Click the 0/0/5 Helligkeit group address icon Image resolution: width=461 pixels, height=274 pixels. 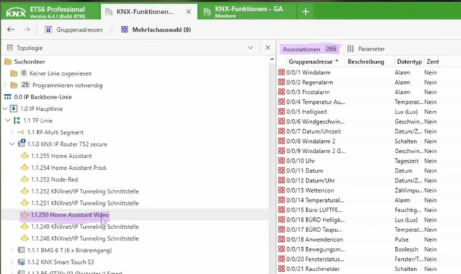tap(282, 111)
